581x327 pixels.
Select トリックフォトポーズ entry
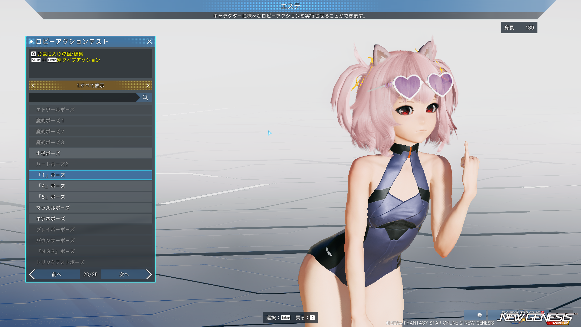(90, 262)
